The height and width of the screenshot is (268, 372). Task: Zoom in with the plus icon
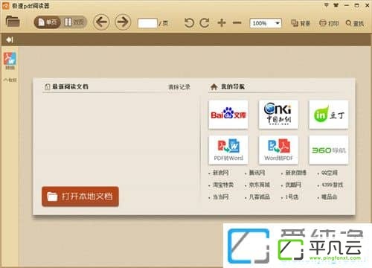[222, 22]
